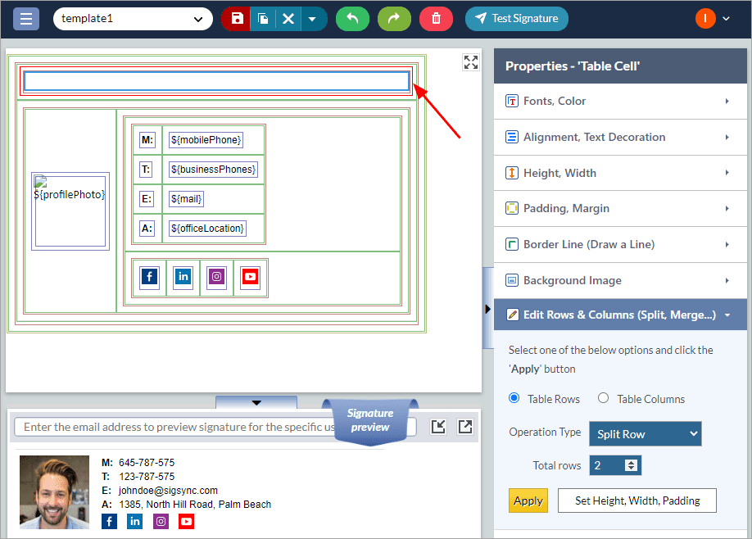The image size is (752, 539).
Task: Open the Padding, Margin properties section
Action: (x=619, y=208)
